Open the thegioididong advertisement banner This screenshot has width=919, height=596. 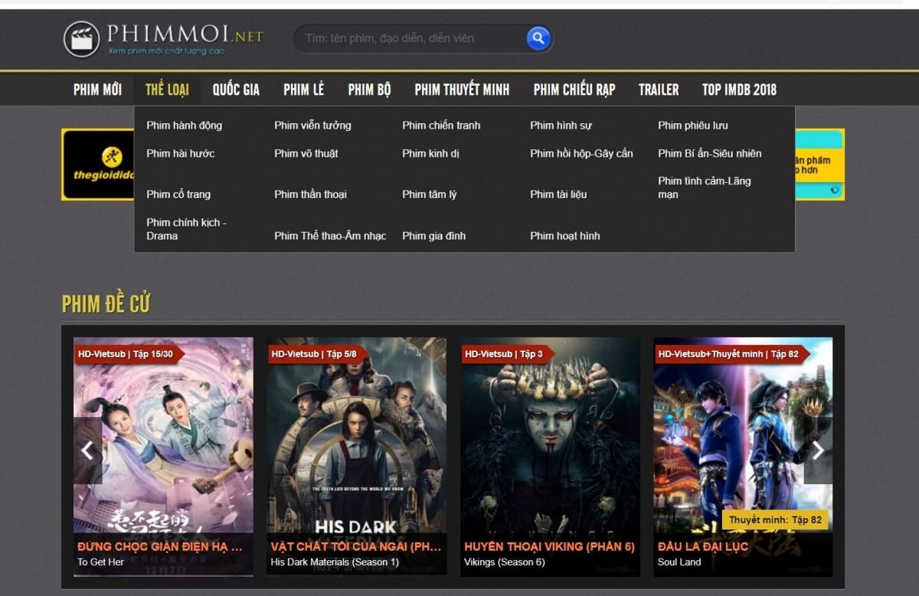point(97,164)
